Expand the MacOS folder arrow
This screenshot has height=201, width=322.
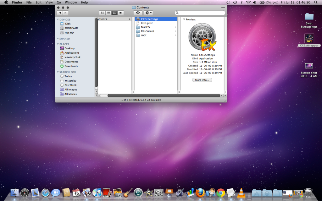coord(175,27)
